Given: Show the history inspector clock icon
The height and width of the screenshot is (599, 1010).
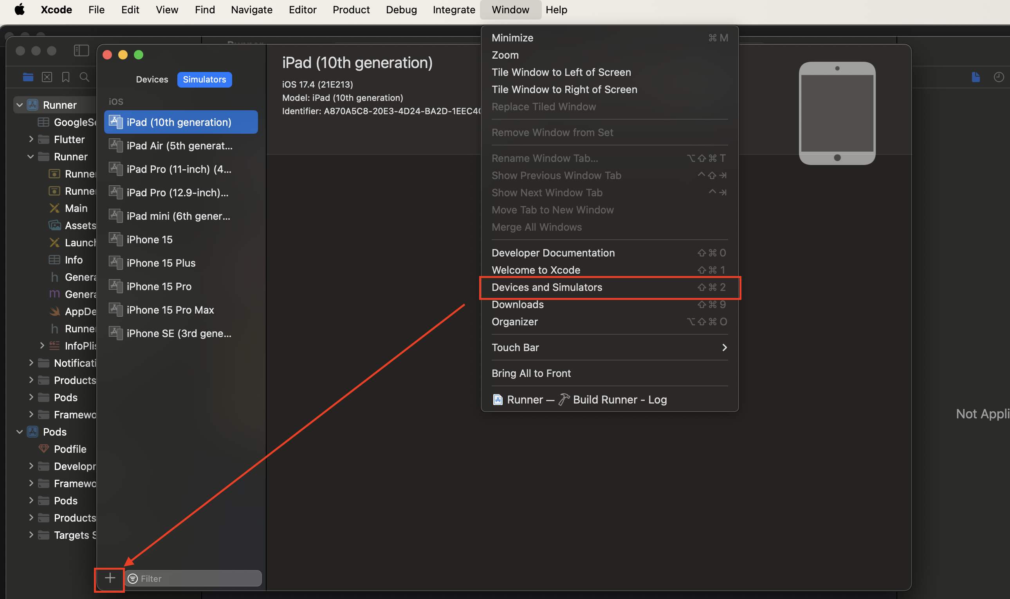Looking at the screenshot, I should click(x=998, y=77).
